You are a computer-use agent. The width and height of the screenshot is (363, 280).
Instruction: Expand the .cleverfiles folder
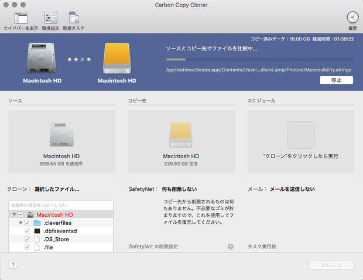click(21, 223)
